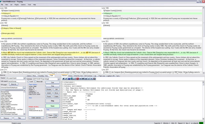Insert superscript icon
This screenshot has width=205, height=124.
click(89, 79)
